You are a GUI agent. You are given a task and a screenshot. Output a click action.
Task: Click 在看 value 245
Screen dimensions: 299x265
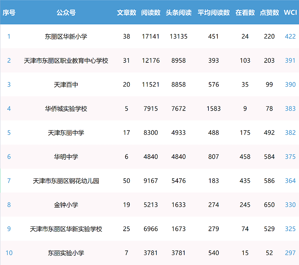(x=245, y=205)
